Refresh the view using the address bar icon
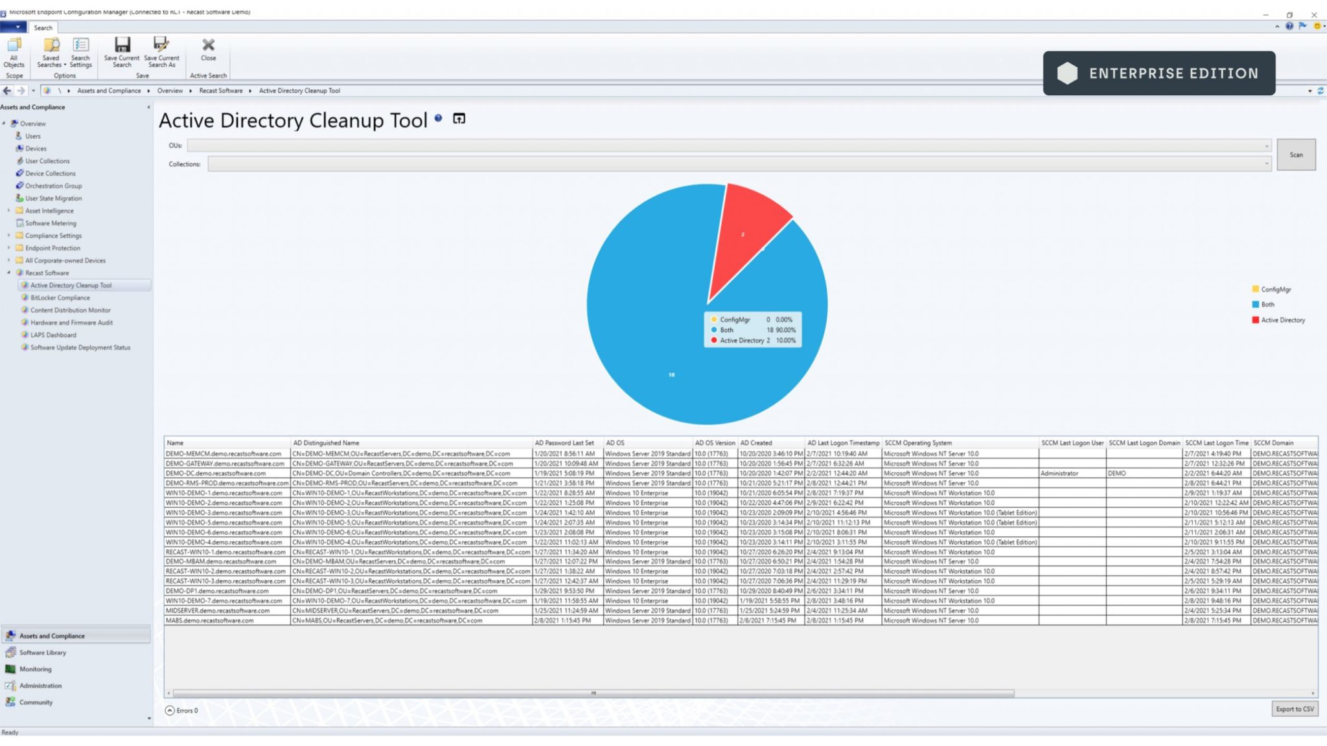 [x=1321, y=91]
